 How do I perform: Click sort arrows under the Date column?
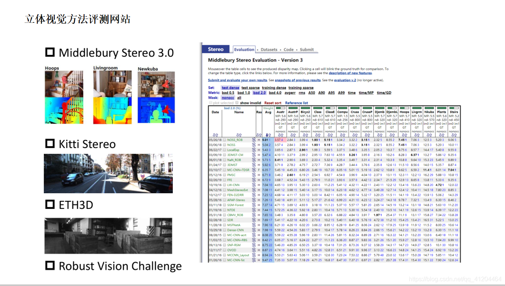coord(215,135)
